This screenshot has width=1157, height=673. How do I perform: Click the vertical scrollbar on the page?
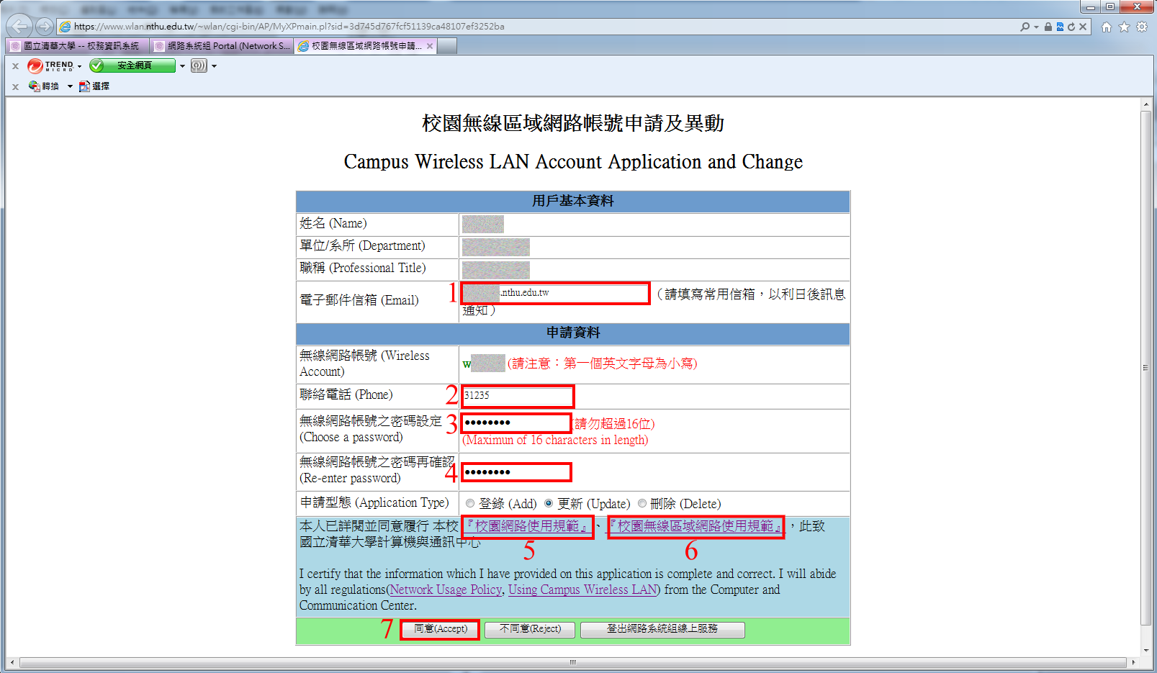1145,367
